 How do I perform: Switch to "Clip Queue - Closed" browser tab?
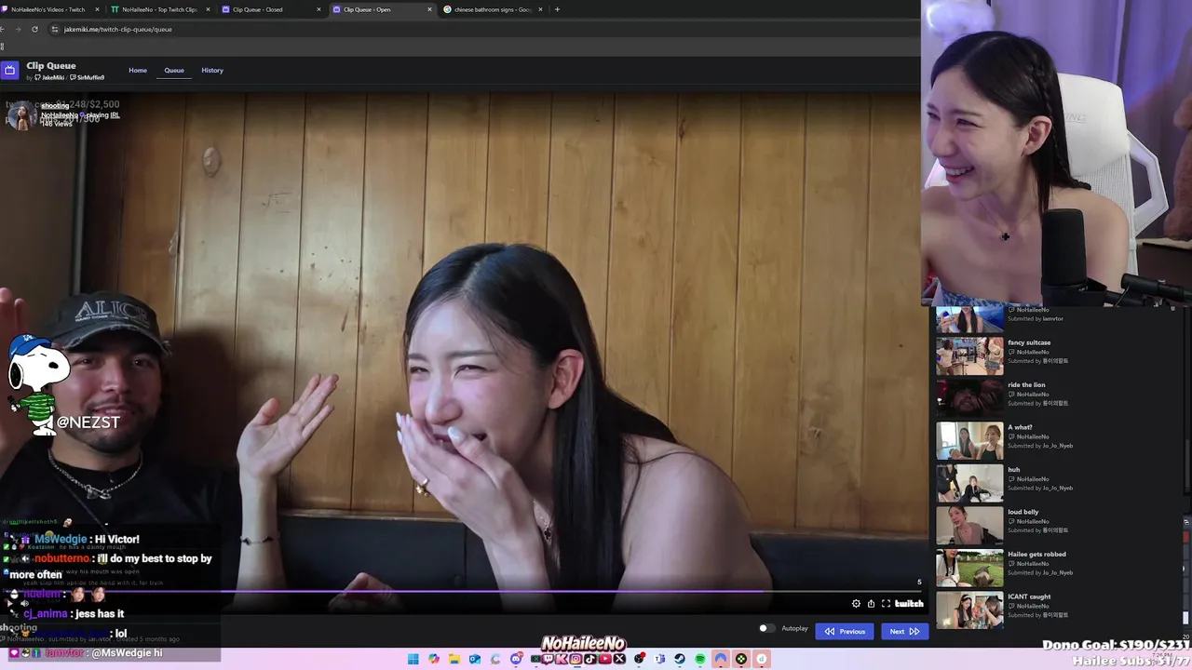click(270, 9)
